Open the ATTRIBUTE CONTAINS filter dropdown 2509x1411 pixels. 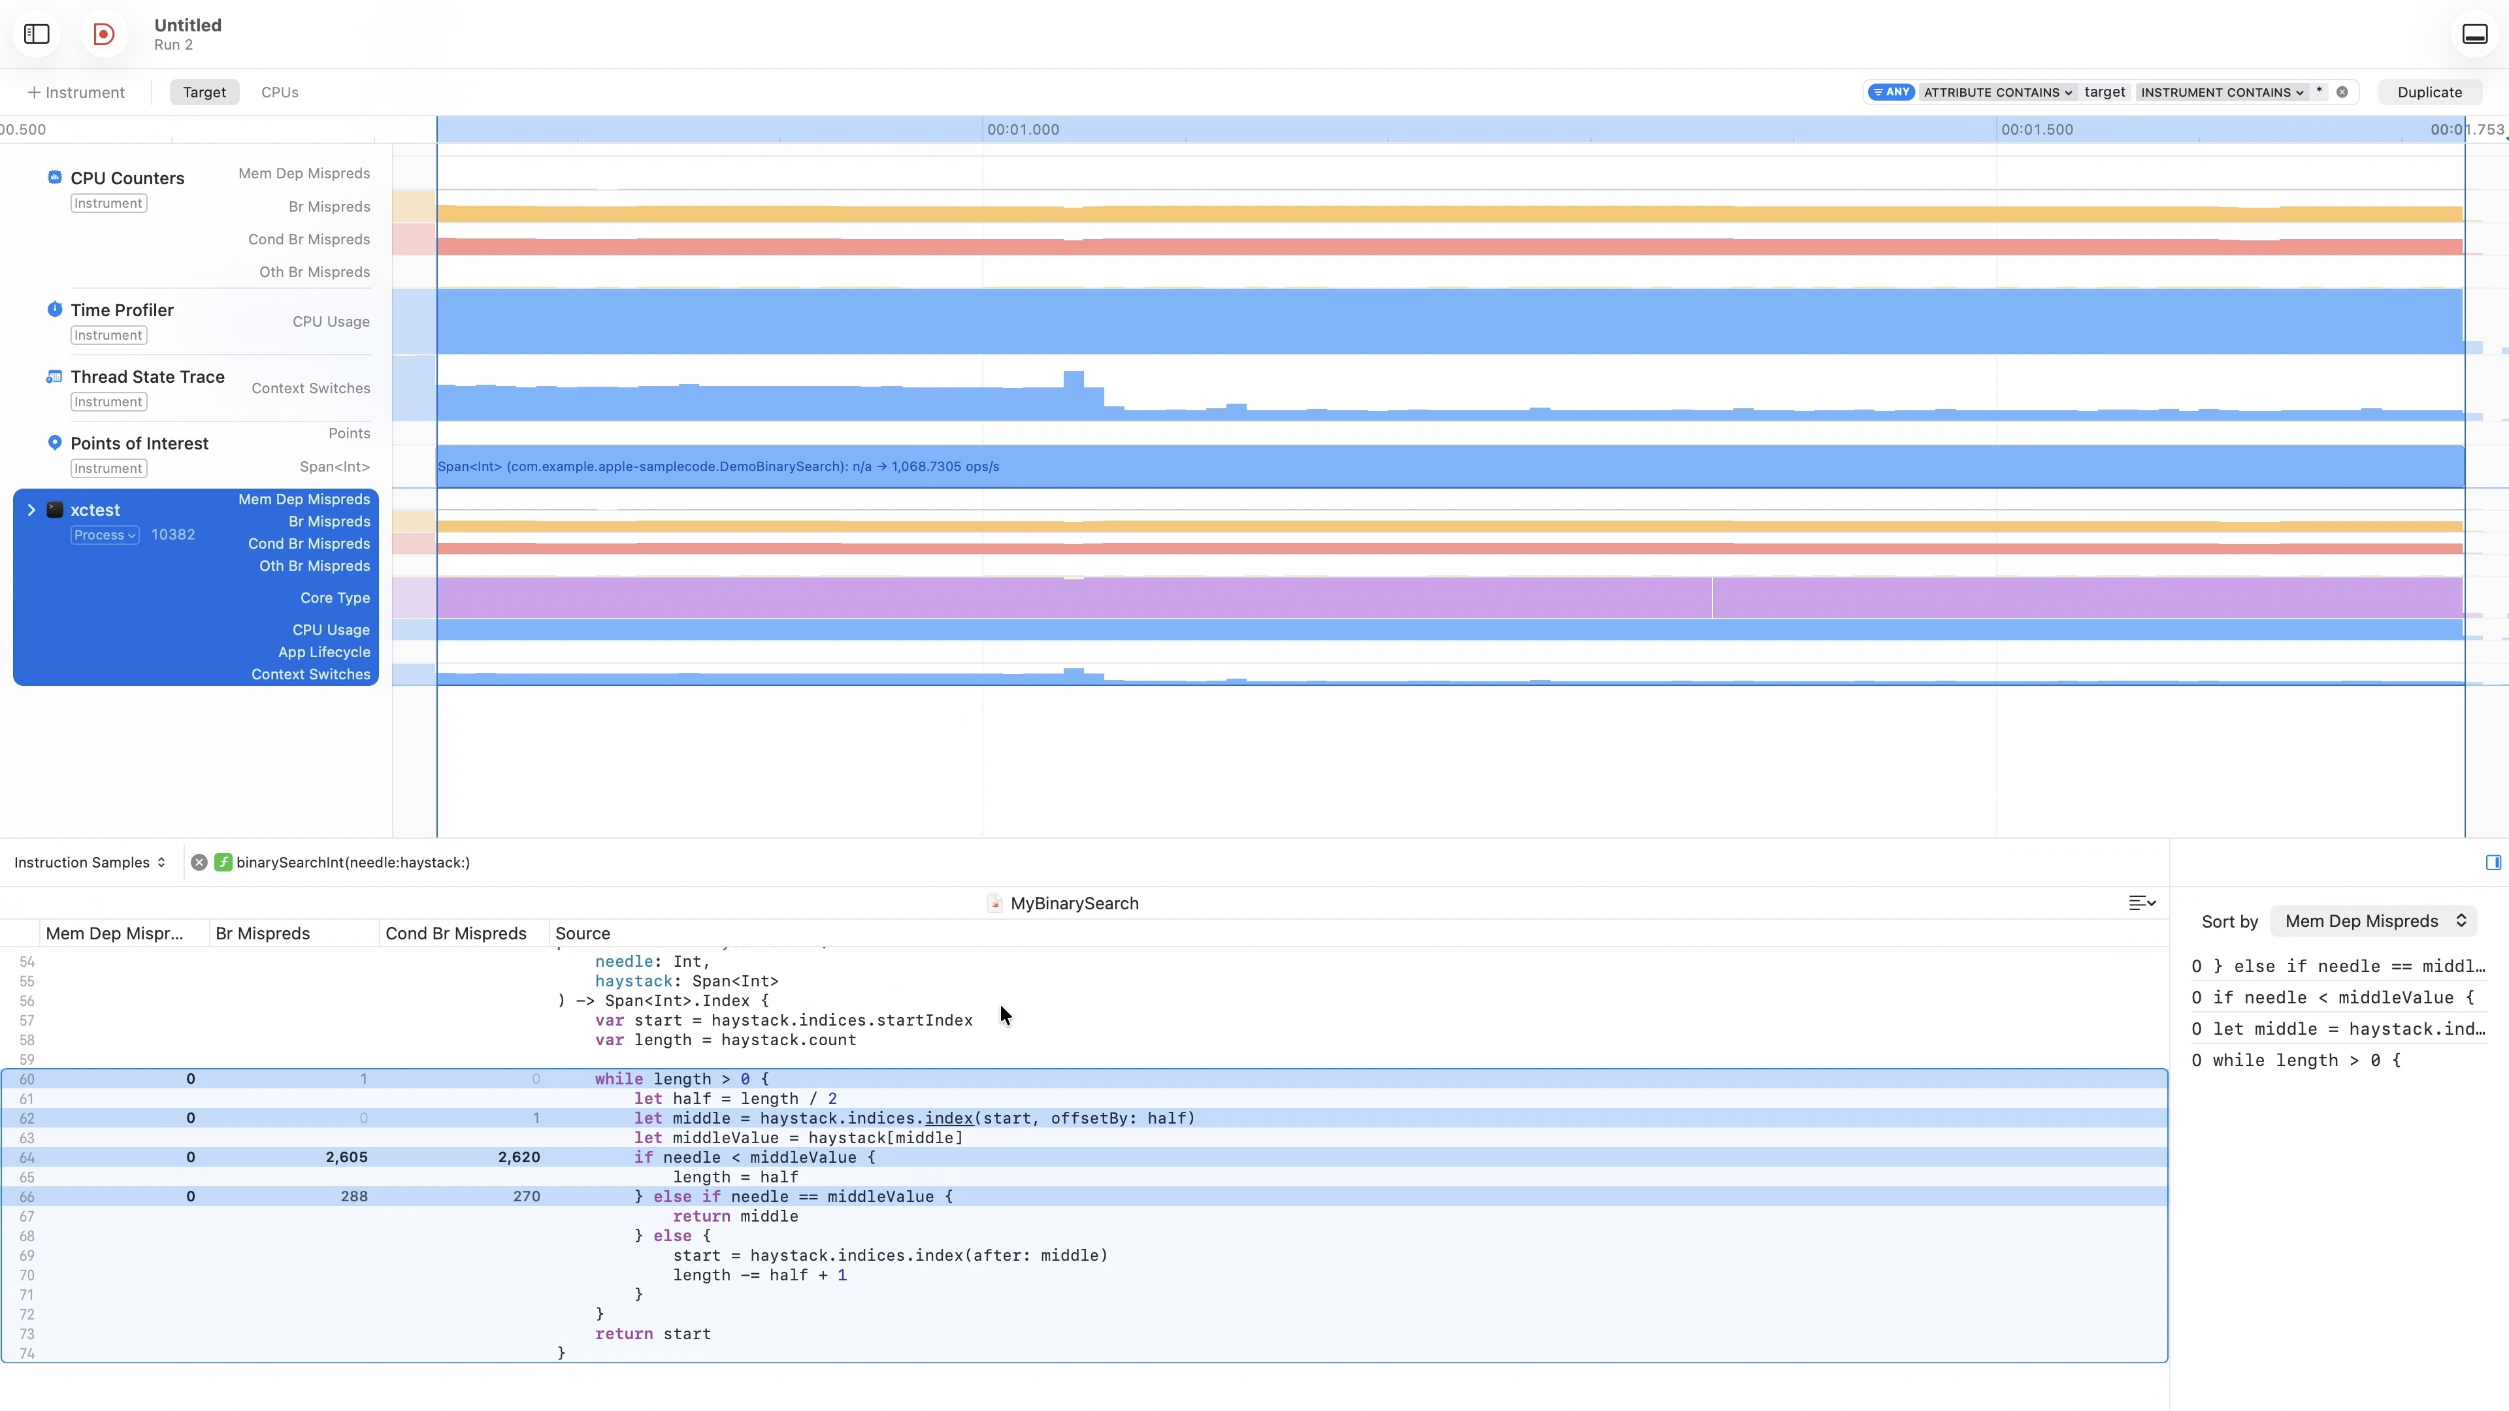point(1997,93)
